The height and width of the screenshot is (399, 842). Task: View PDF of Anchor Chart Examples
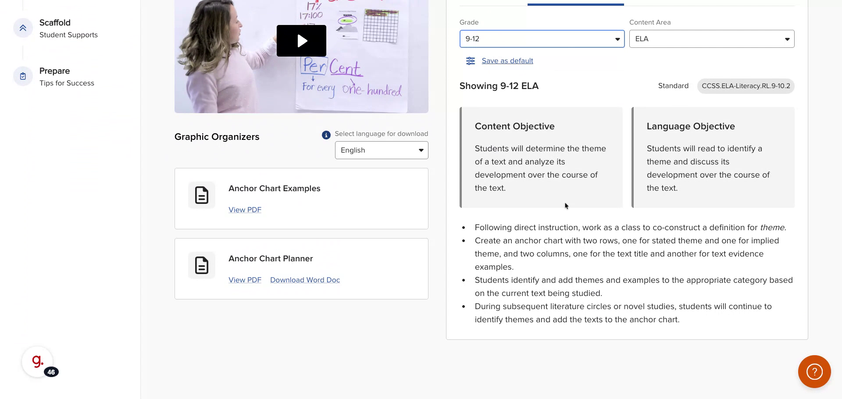245,210
